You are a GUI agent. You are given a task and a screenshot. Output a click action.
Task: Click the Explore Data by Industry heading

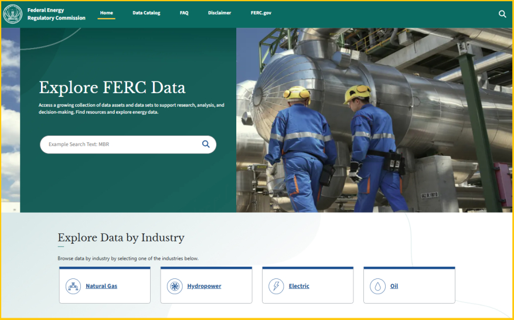(121, 238)
